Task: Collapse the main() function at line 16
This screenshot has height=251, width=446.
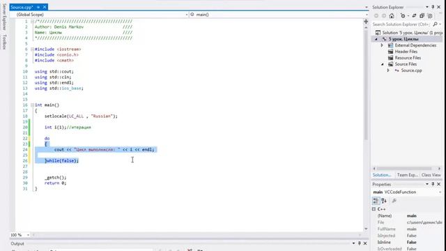Action: coord(32,105)
